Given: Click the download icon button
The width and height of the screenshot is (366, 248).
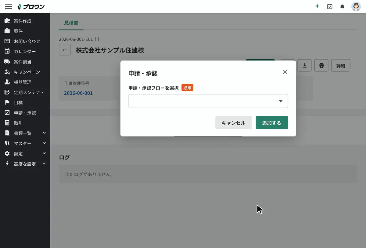Looking at the screenshot, I should (x=304, y=65).
